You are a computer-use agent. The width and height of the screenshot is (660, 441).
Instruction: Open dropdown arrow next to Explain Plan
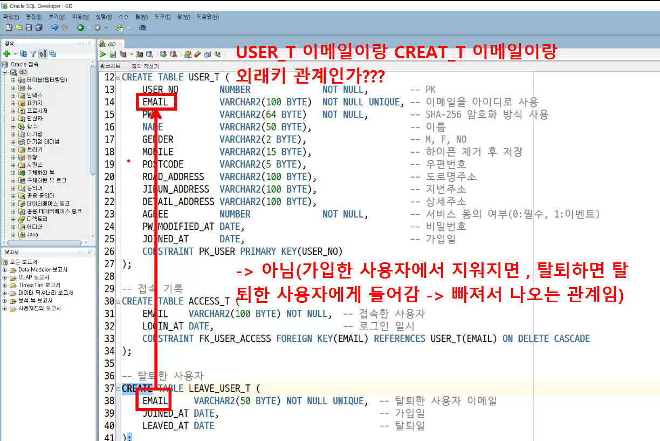coord(131,54)
